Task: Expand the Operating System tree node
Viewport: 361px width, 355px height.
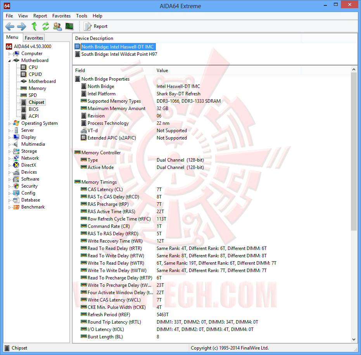Action: pos(9,124)
